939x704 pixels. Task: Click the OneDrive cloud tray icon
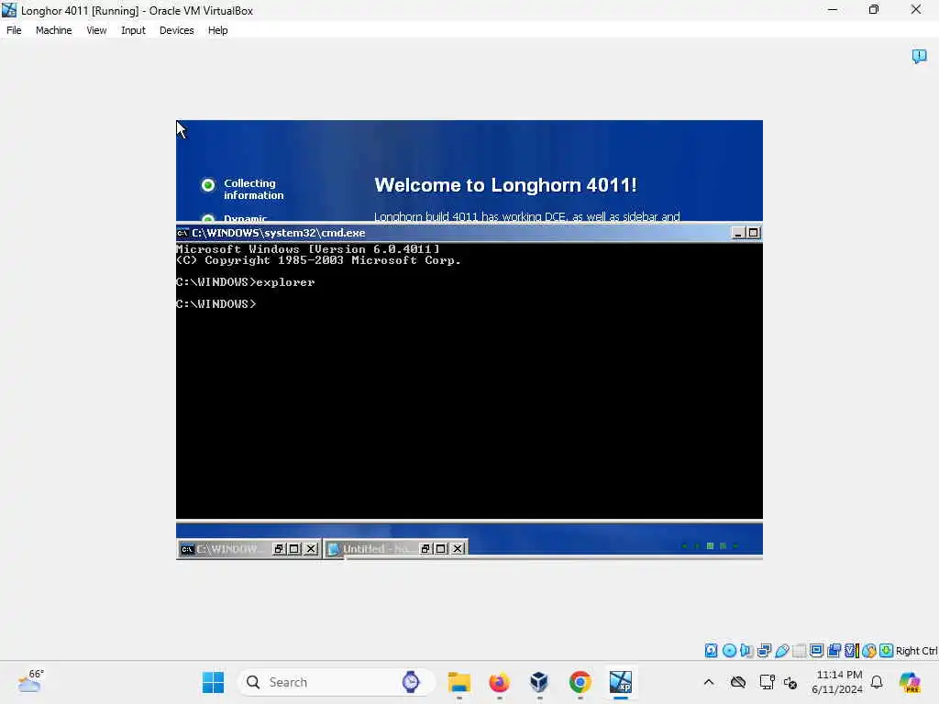[738, 682]
